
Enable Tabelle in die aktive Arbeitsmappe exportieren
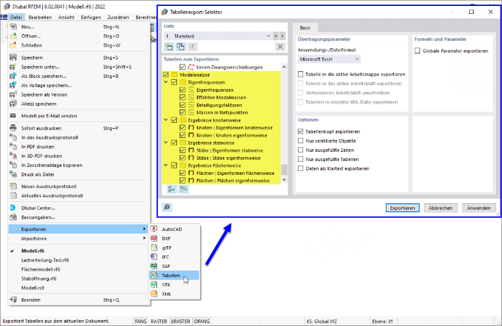pyautogui.click(x=301, y=74)
